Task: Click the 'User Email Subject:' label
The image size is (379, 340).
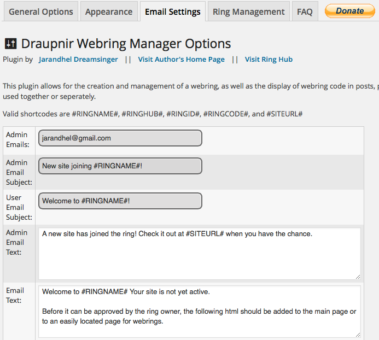Action: tap(19, 207)
